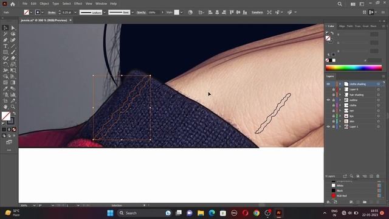389x219 pixels.
Task: Click the Transform button
Action: point(257,12)
